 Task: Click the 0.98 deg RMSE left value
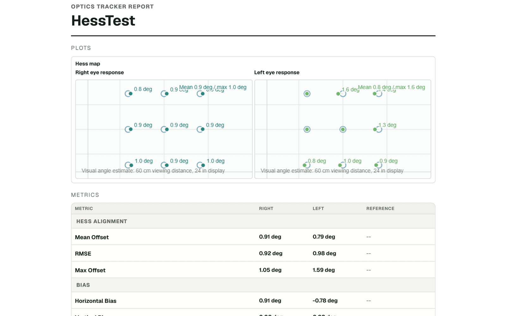tap(324, 253)
